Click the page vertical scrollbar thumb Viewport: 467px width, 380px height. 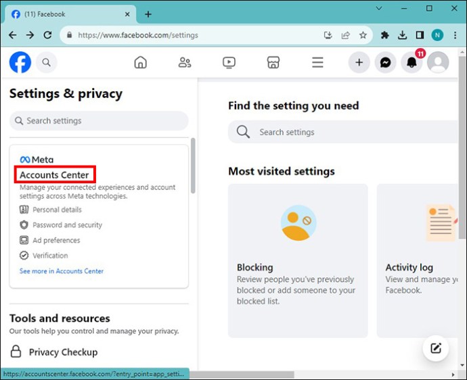tap(462, 147)
